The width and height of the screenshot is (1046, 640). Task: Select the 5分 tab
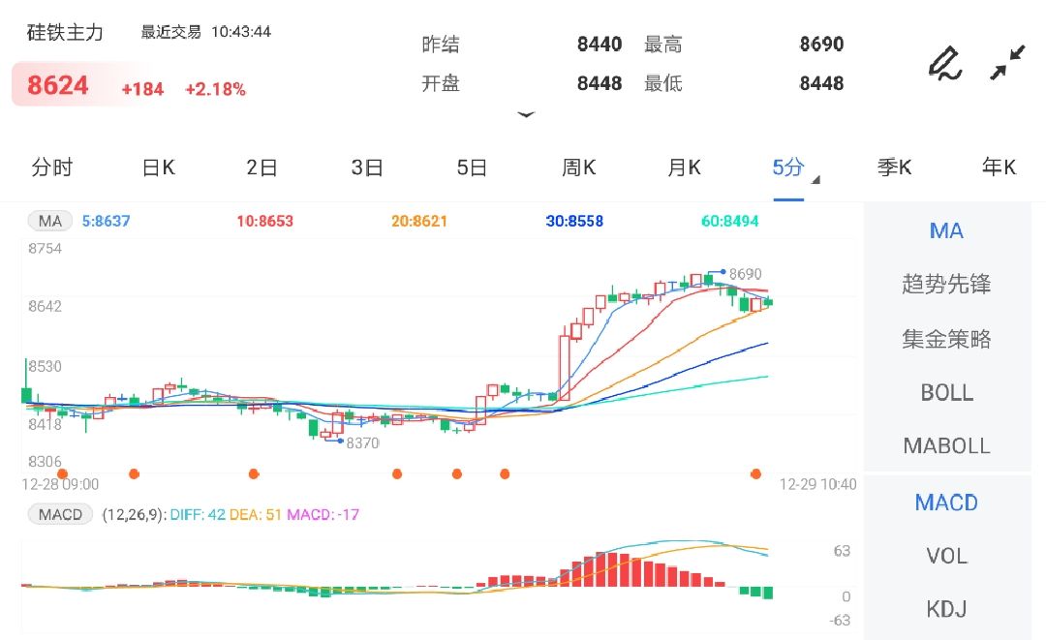pyautogui.click(x=788, y=168)
